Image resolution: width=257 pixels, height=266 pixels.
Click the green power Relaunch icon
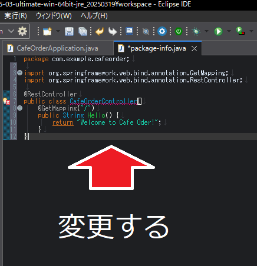point(179,31)
